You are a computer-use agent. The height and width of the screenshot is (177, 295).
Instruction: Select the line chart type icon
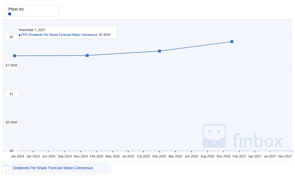tap(6, 165)
